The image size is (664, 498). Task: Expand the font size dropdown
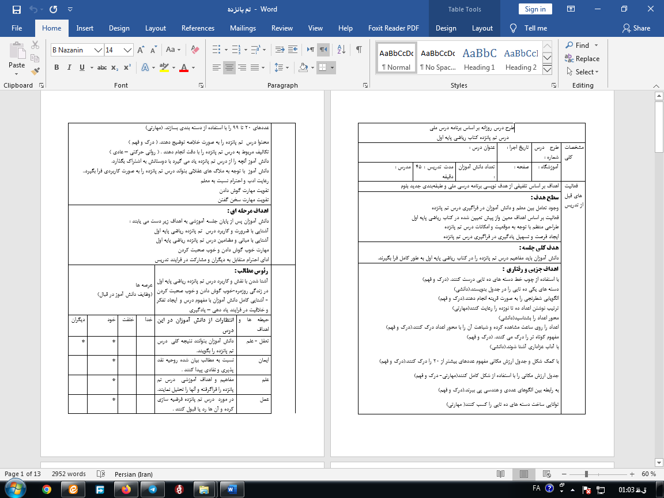pos(128,50)
